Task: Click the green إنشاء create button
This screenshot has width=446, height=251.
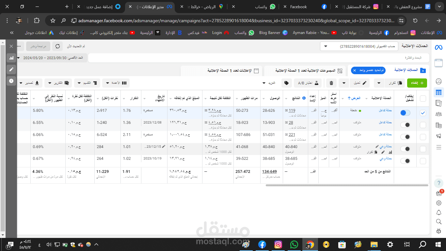Action: click(417, 83)
